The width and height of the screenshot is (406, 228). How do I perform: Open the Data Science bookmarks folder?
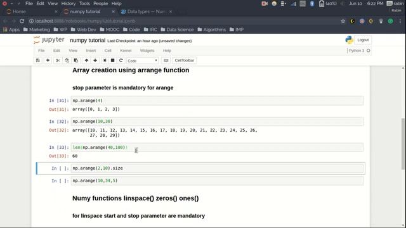coord(177,30)
